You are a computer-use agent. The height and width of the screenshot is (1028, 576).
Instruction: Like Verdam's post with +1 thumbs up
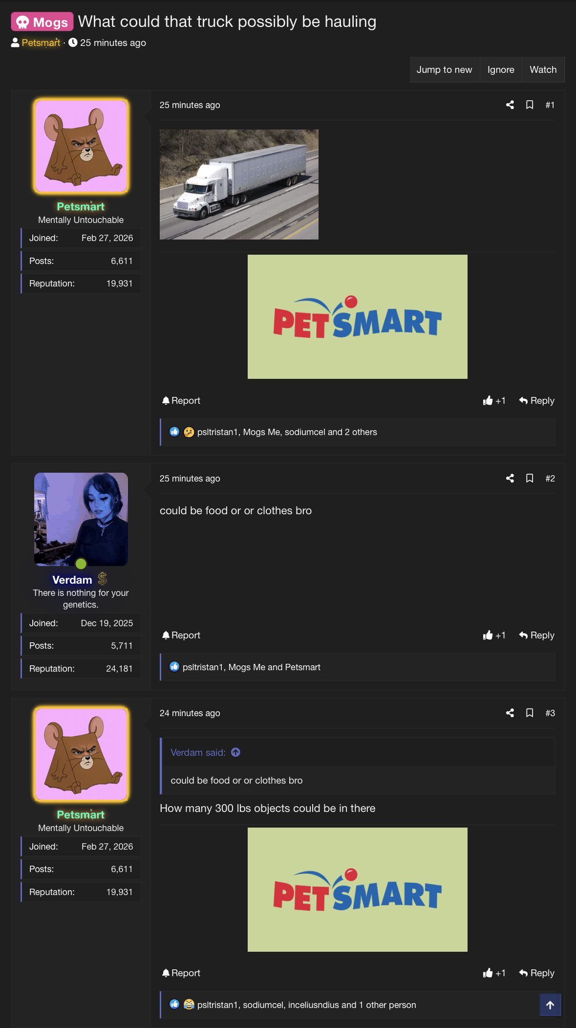click(494, 635)
